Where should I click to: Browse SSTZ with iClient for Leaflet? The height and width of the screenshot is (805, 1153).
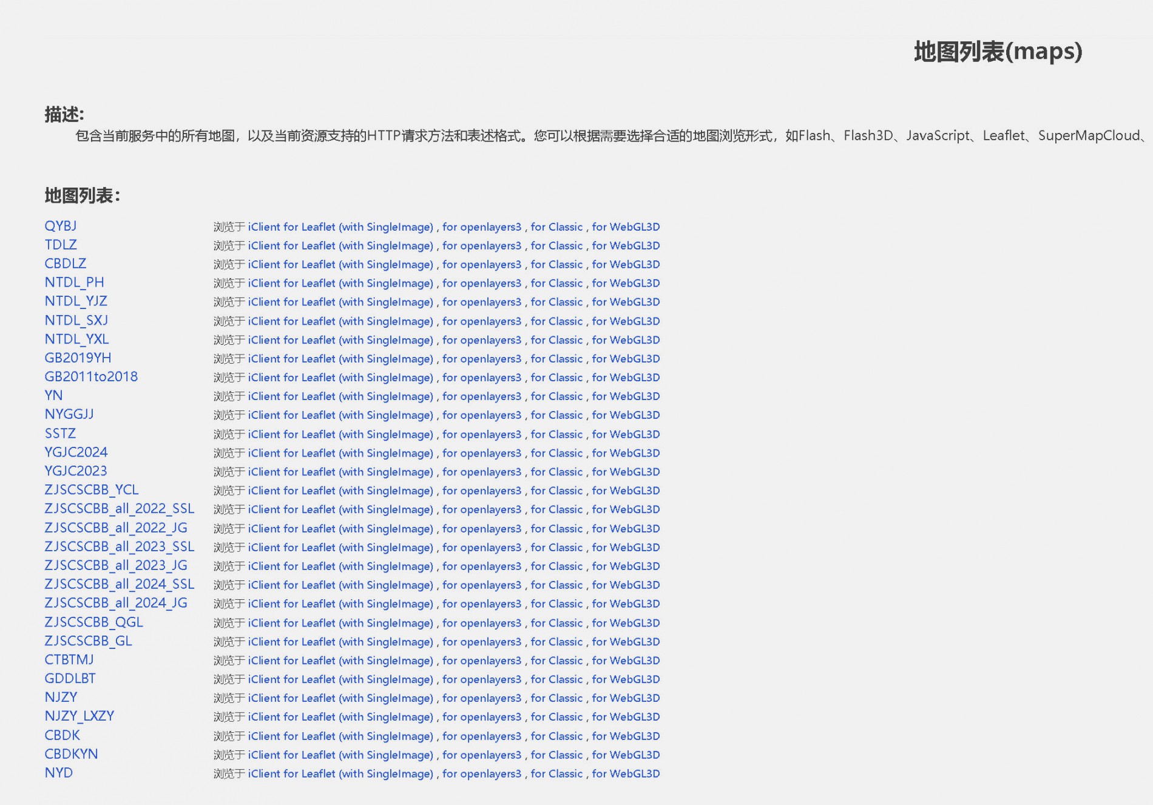click(x=340, y=435)
